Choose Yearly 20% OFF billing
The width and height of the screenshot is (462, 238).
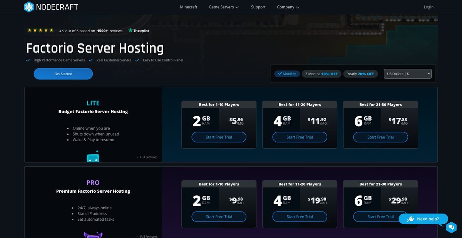click(360, 74)
